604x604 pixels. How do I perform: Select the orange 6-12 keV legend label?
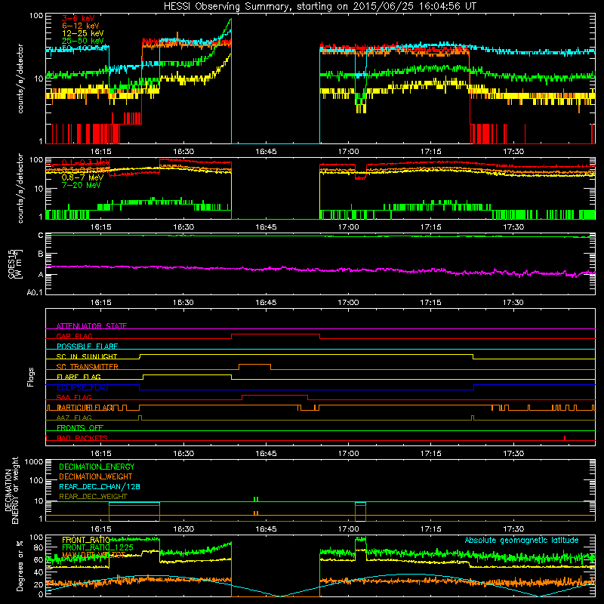(x=81, y=26)
